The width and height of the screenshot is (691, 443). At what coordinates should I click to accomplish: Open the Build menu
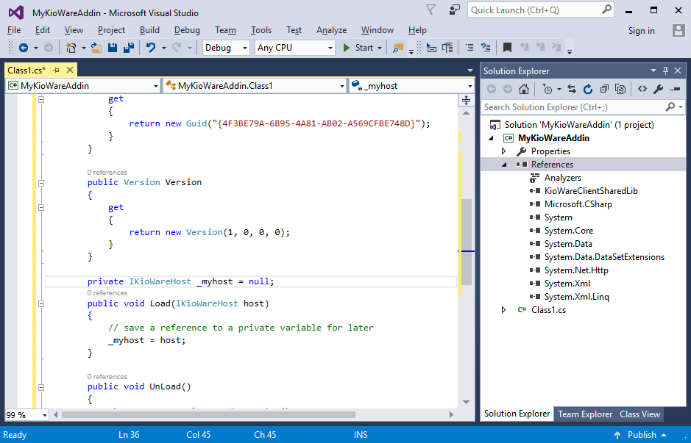coord(149,30)
